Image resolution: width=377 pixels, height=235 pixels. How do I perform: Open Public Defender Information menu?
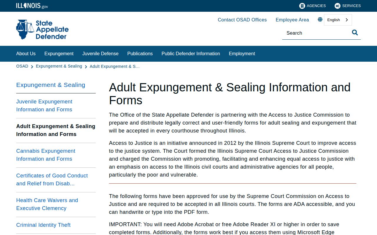(x=191, y=53)
